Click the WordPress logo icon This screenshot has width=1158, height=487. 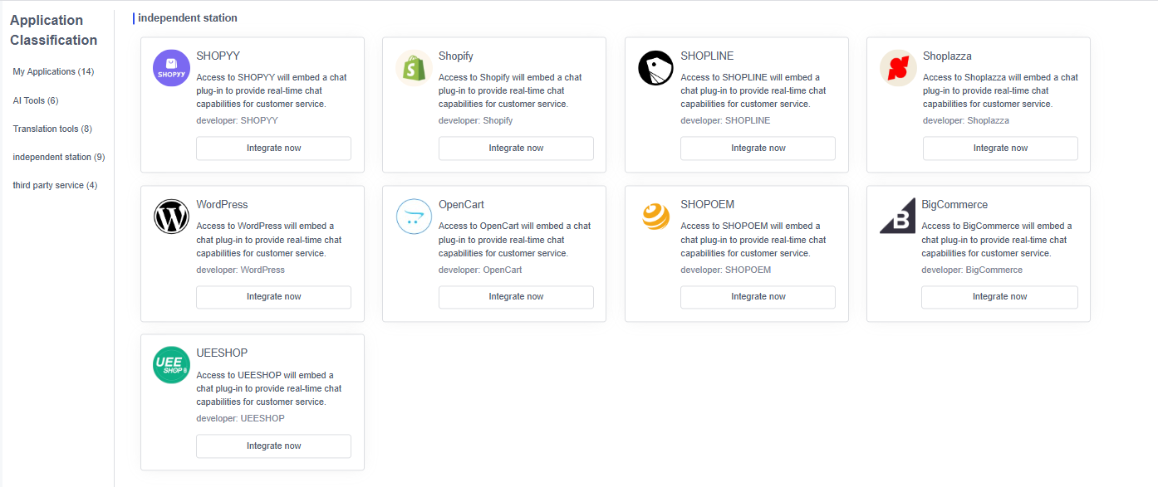tap(171, 217)
